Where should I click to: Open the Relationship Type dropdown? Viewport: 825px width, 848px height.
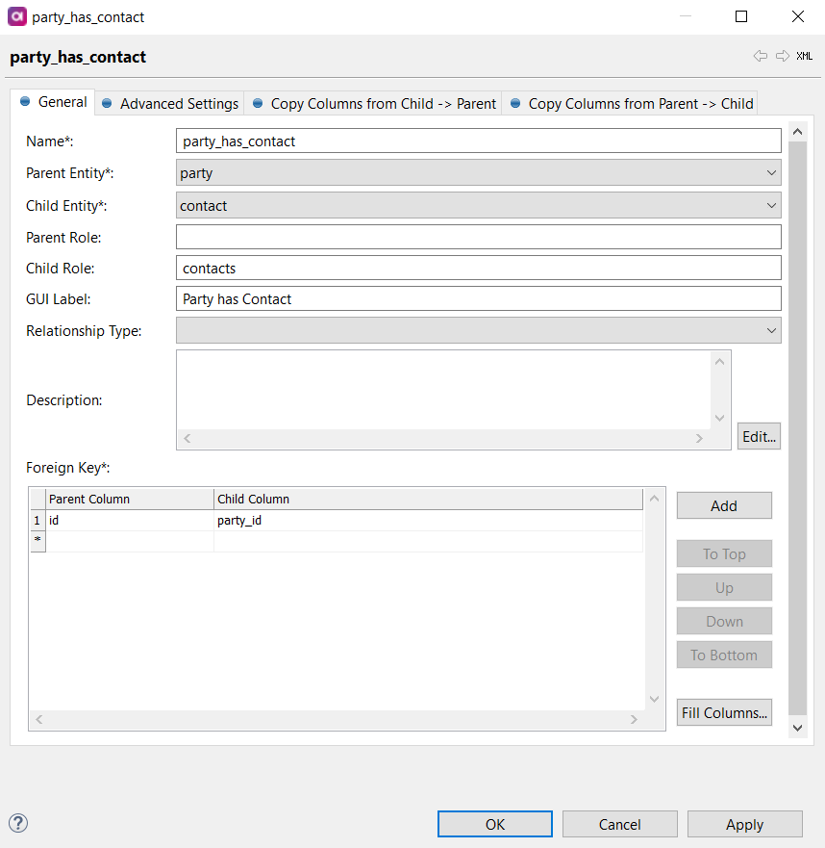771,330
